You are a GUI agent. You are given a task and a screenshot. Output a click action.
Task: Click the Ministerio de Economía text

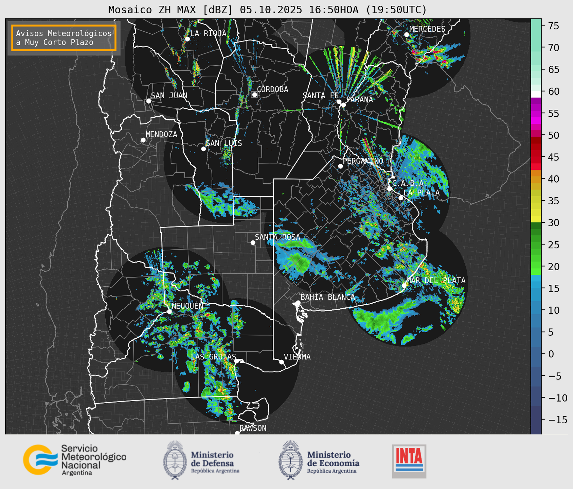point(333,462)
